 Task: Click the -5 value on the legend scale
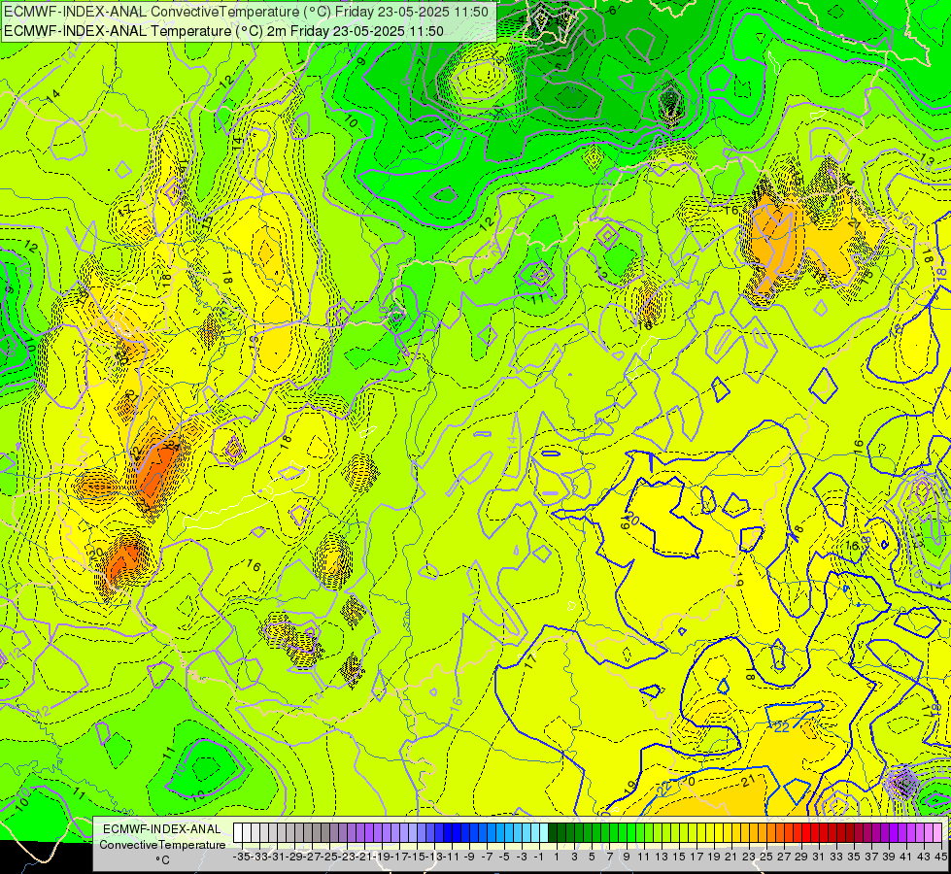coord(504,857)
